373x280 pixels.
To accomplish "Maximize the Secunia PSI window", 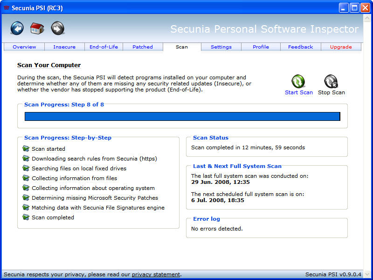I will pos(354,8).
